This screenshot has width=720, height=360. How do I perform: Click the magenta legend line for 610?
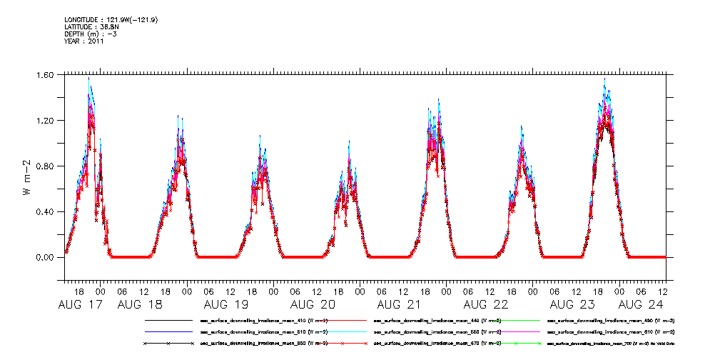(x=516, y=331)
